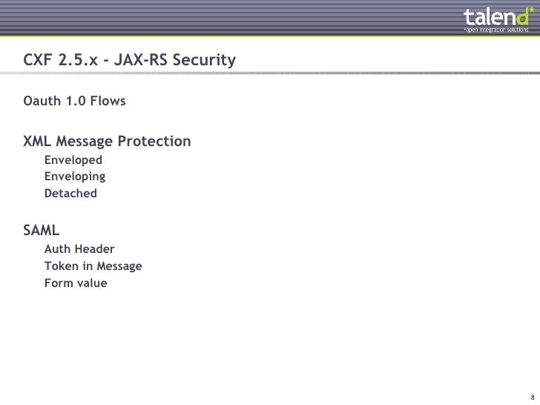Image resolution: width=540 pixels, height=405 pixels.
Task: Select the CXF 2.5.x JAX-RS Security title
Action: coord(130,59)
